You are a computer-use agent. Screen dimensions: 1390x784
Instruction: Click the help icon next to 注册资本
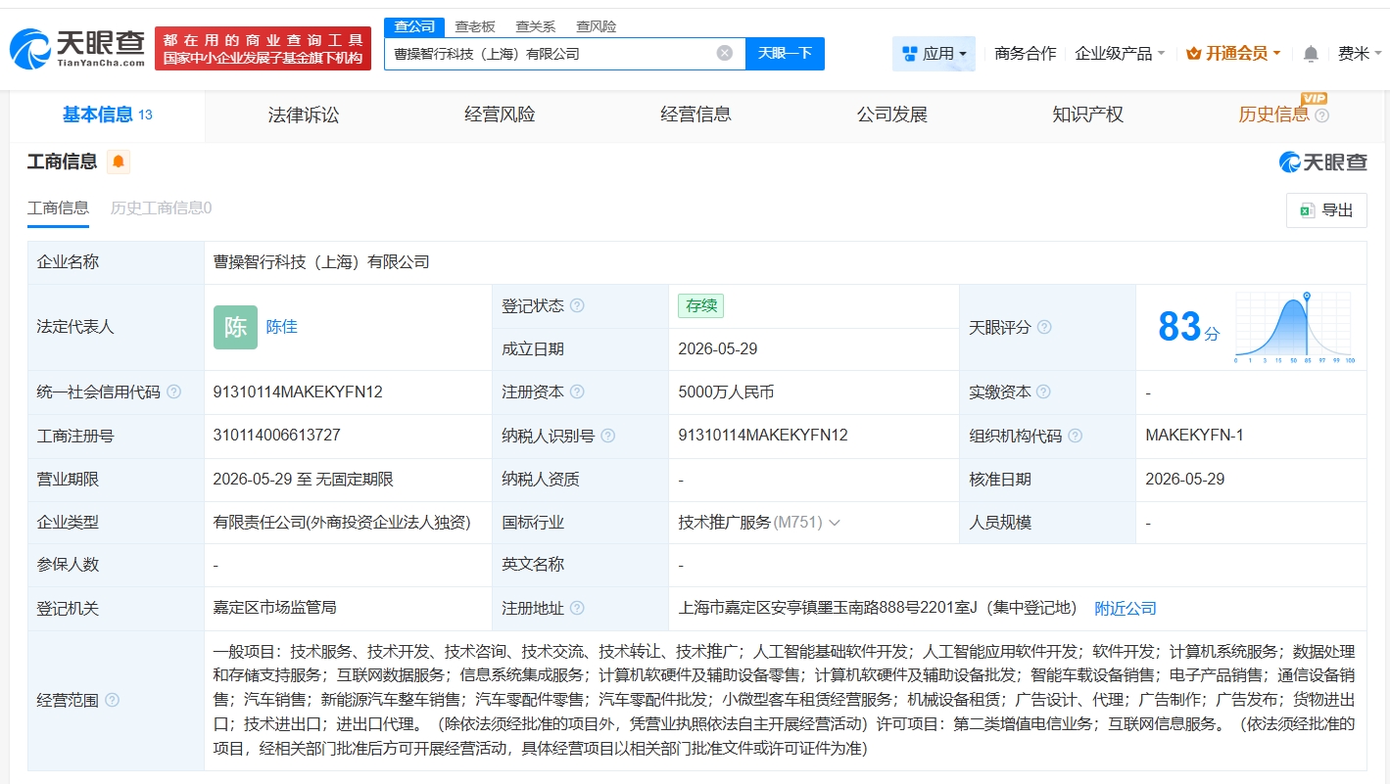577,392
